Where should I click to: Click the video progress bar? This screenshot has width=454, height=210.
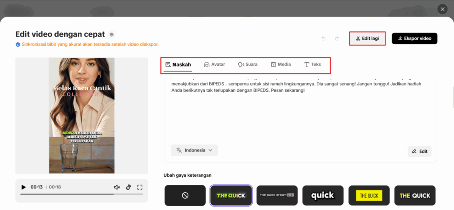(x=81, y=194)
